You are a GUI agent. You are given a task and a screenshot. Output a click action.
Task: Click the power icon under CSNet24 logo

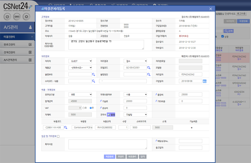click(x=8, y=16)
